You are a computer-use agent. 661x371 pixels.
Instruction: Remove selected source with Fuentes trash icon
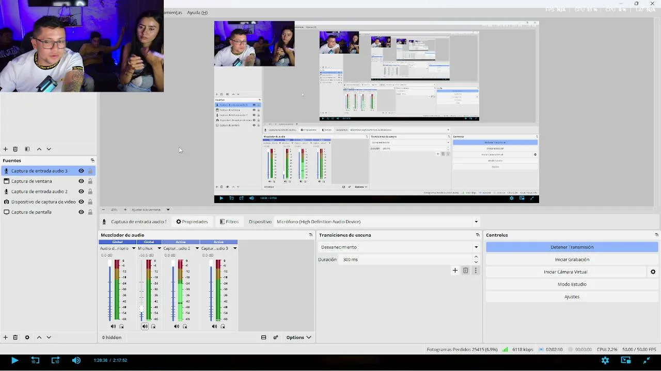pyautogui.click(x=15, y=338)
